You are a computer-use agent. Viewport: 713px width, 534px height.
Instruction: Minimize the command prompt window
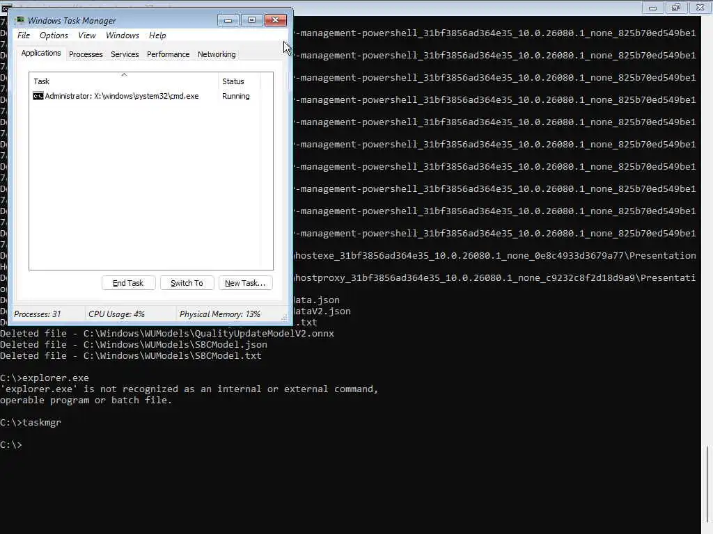click(652, 8)
